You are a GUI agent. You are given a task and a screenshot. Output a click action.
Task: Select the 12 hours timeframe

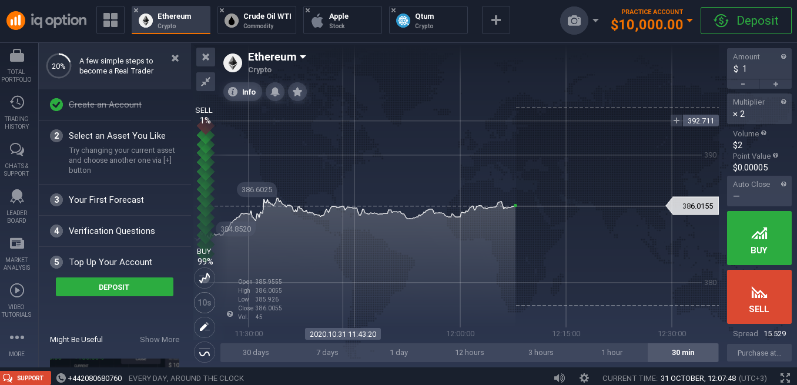point(470,353)
